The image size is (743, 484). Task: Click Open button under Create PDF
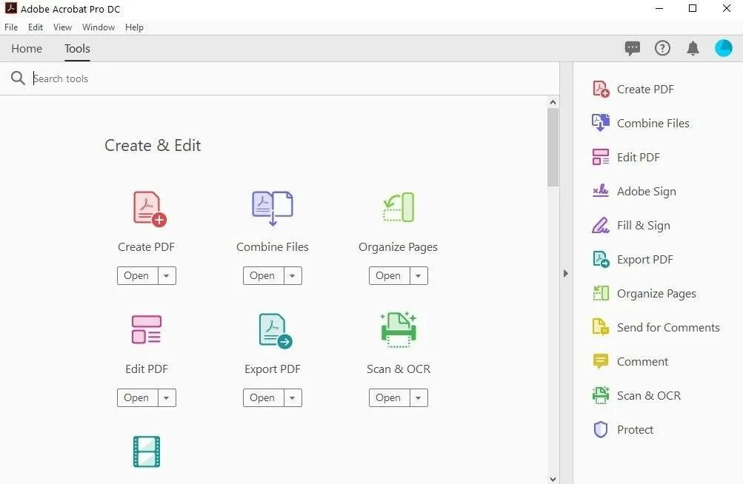(138, 275)
